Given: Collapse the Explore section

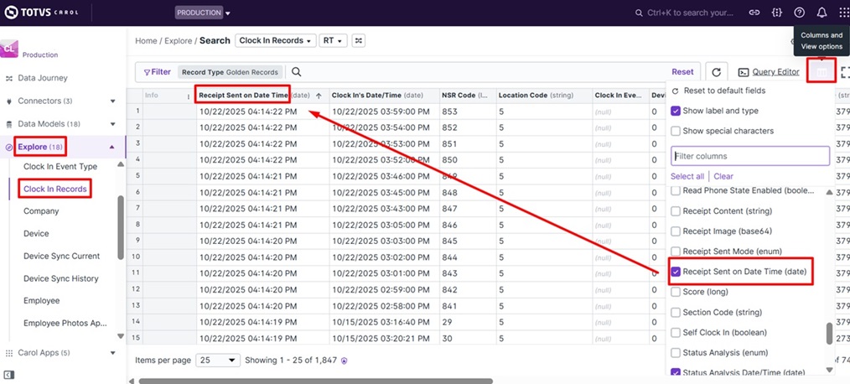Looking at the screenshot, I should tap(112, 147).
